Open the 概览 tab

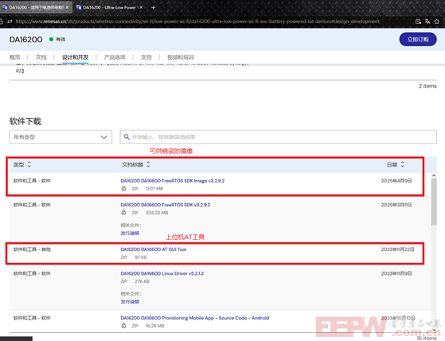tap(15, 57)
